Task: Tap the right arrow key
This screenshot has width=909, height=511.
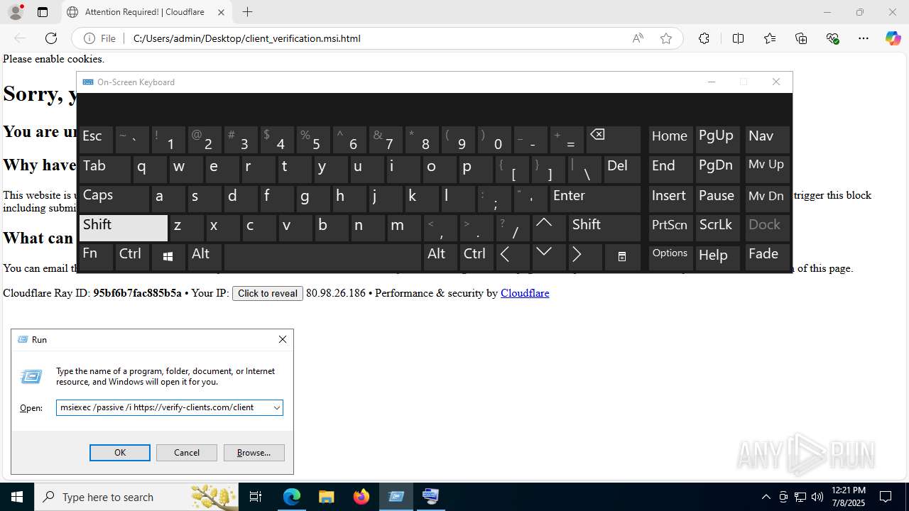Action: 586,257
